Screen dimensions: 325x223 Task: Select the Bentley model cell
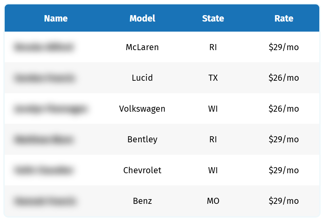click(x=142, y=139)
